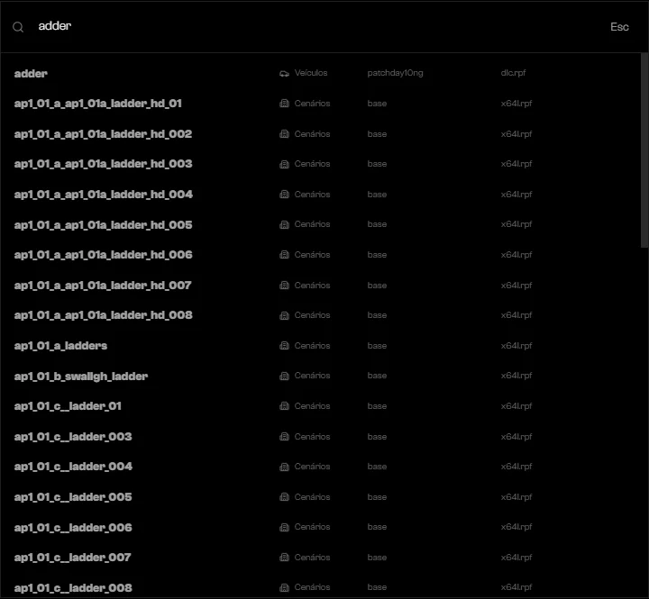Click scenery icon for ap1_01_c__ladder_01 row
The width and height of the screenshot is (649, 599).
pos(284,406)
